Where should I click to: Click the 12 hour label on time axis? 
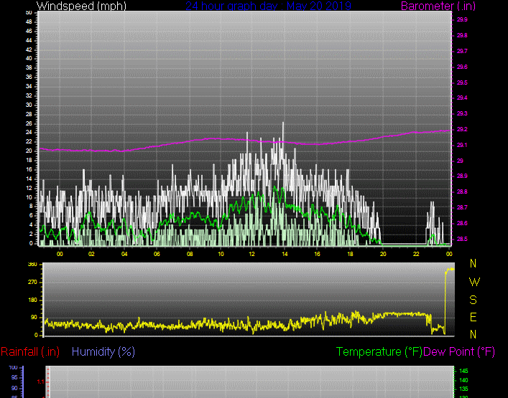(251, 254)
